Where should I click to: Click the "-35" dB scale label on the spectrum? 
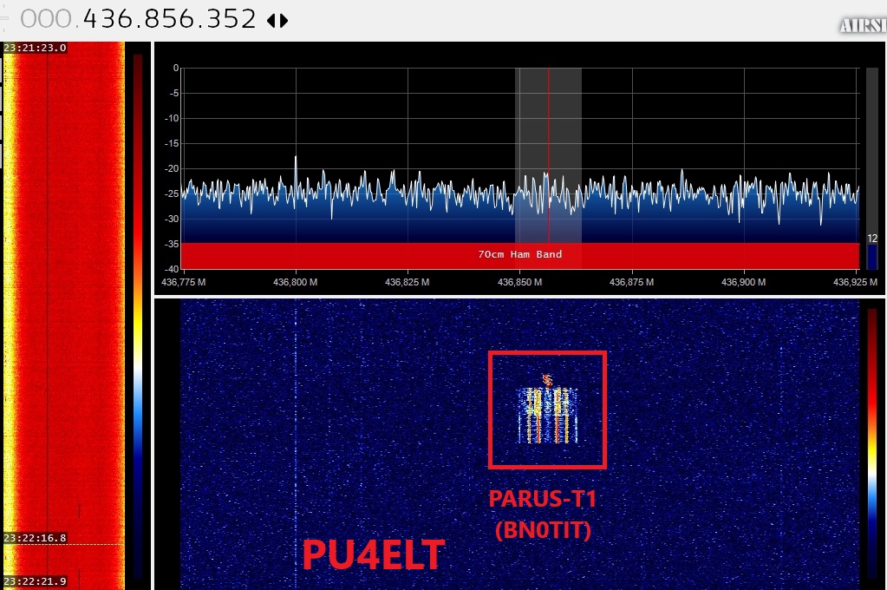[172, 244]
